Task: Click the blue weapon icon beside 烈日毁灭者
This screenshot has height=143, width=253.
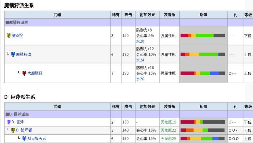Action: coord(24,138)
